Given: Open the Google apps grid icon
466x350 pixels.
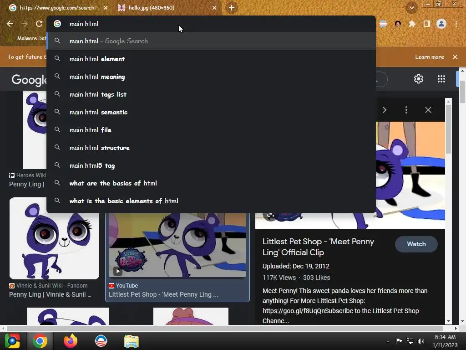Looking at the screenshot, I should pyautogui.click(x=441, y=79).
